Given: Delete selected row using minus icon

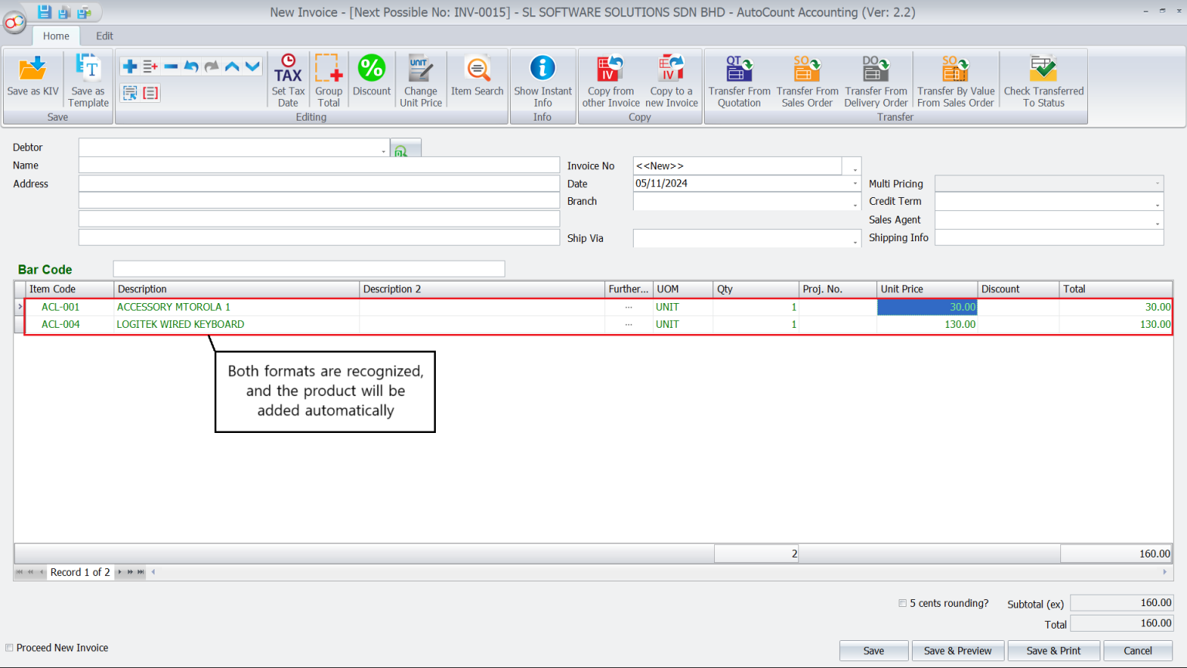Looking at the screenshot, I should 171,66.
